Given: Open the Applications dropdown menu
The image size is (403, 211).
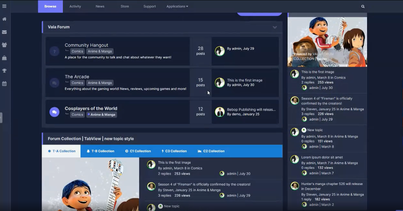Looking at the screenshot, I should click(x=177, y=6).
